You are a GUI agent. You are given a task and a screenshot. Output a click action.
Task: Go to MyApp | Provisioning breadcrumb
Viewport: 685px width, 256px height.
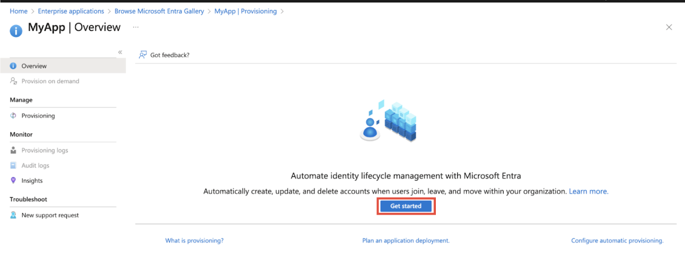pyautogui.click(x=246, y=11)
